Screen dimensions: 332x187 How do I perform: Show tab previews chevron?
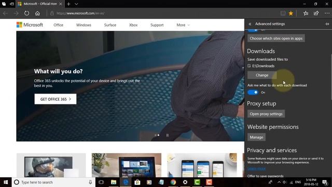[x=76, y=4]
